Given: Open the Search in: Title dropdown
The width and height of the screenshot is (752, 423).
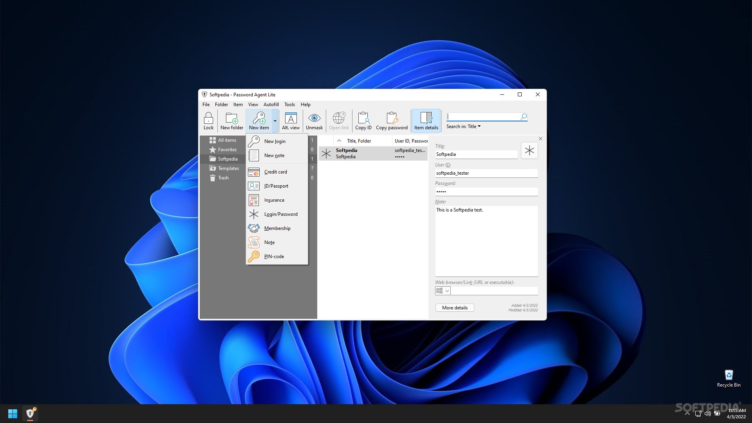Looking at the screenshot, I should pos(463,127).
